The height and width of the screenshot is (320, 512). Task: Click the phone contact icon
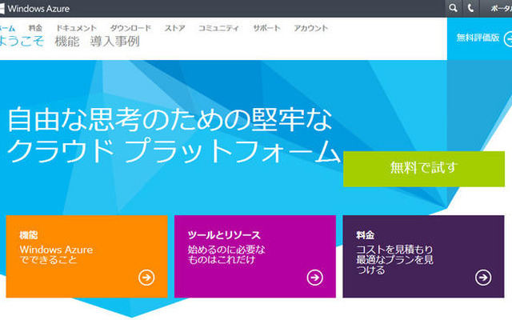tap(471, 8)
